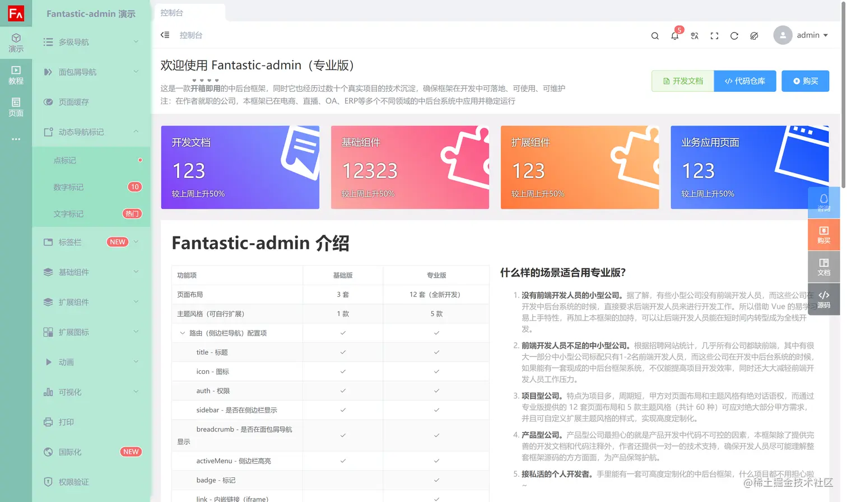Image resolution: width=847 pixels, height=502 pixels.
Task: Click the green 开发文档 button
Action: 683,81
